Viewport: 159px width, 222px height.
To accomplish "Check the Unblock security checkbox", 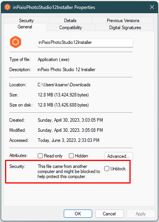I will (x=107, y=169).
